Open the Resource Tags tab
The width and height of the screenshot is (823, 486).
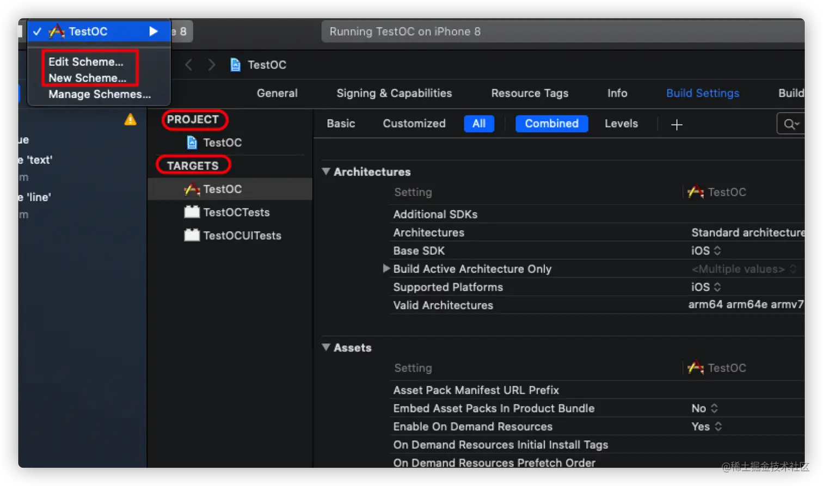(530, 93)
